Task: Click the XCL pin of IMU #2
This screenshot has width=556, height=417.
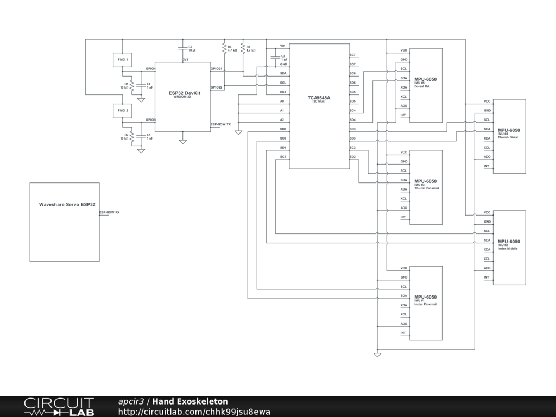Action: coord(487,259)
